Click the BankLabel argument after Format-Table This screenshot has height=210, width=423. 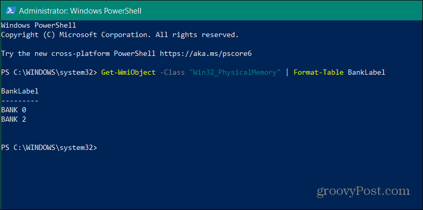(366, 73)
